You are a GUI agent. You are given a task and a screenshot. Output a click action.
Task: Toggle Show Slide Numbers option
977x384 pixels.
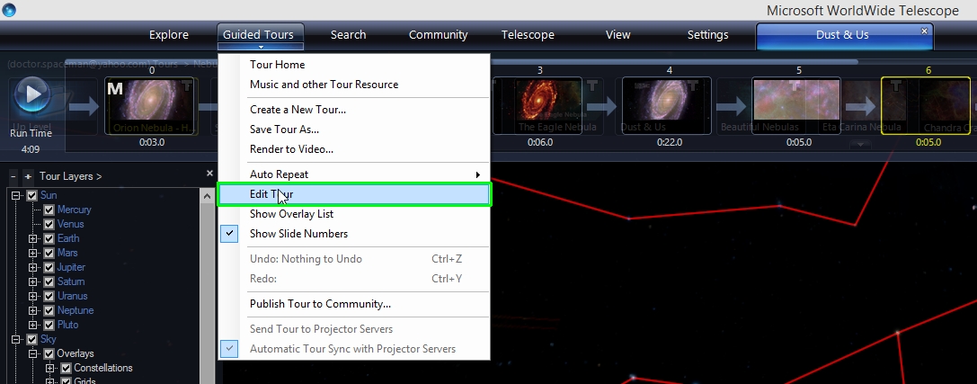point(354,234)
